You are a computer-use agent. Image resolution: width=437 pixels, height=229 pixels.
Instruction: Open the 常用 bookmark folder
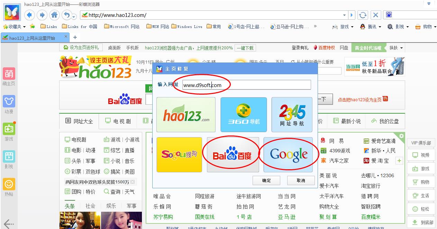214,27
